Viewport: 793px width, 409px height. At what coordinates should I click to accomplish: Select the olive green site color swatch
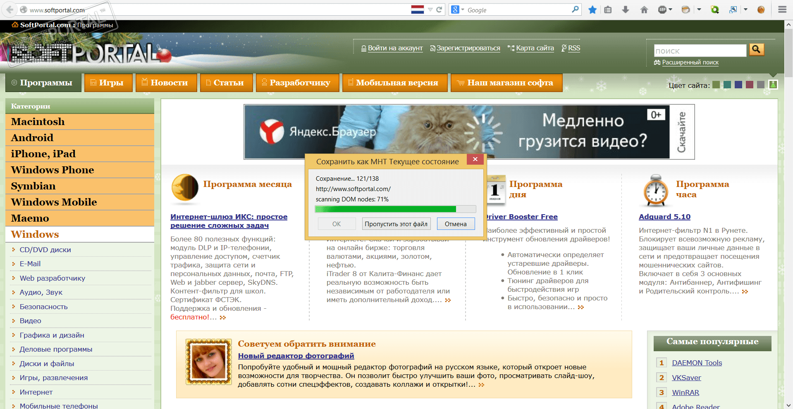716,85
